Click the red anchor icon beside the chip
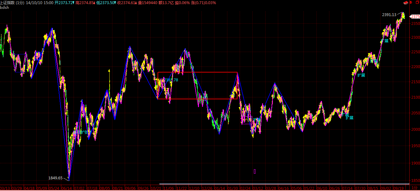This screenshot has width=420, height=191. [x=411, y=3]
